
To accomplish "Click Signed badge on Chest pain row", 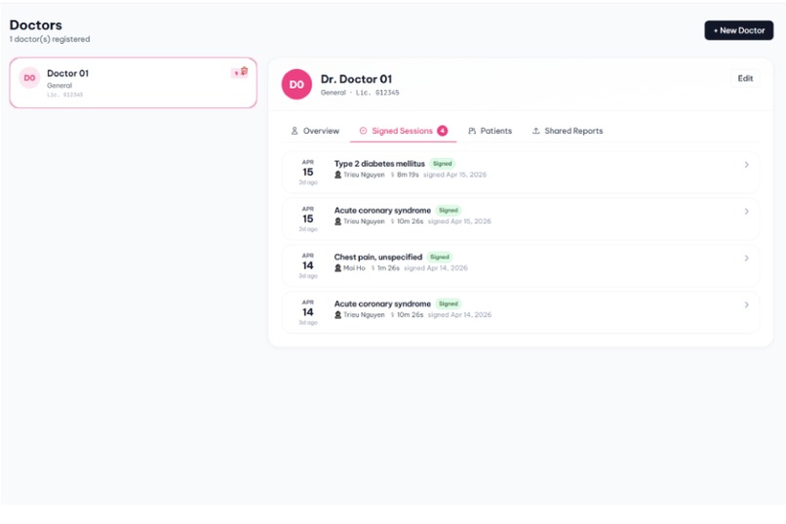I will (440, 258).
